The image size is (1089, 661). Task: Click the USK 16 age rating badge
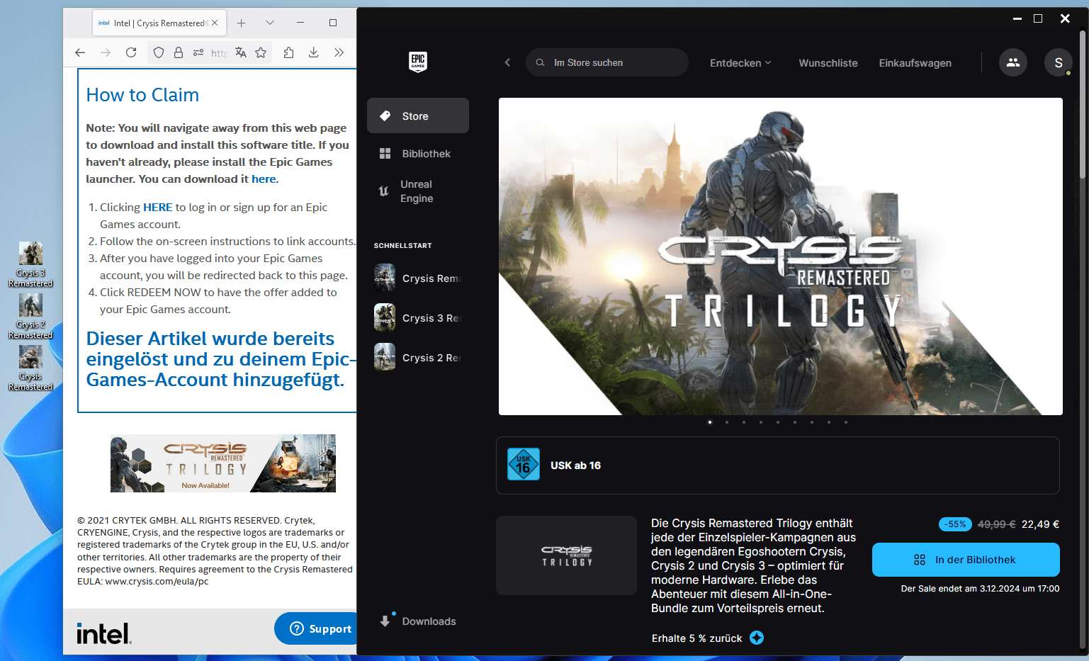(524, 465)
